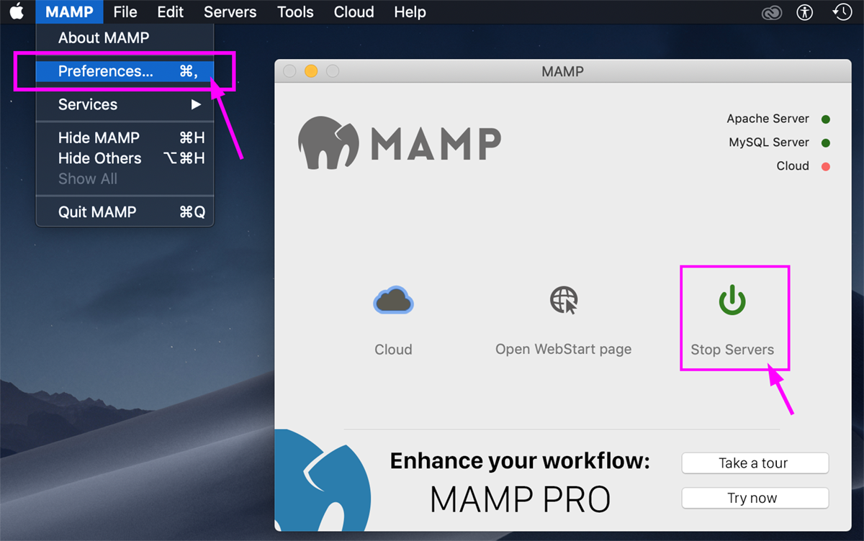Click the Apache Server status indicator
Viewport: 864px width, 541px height.
826,119
